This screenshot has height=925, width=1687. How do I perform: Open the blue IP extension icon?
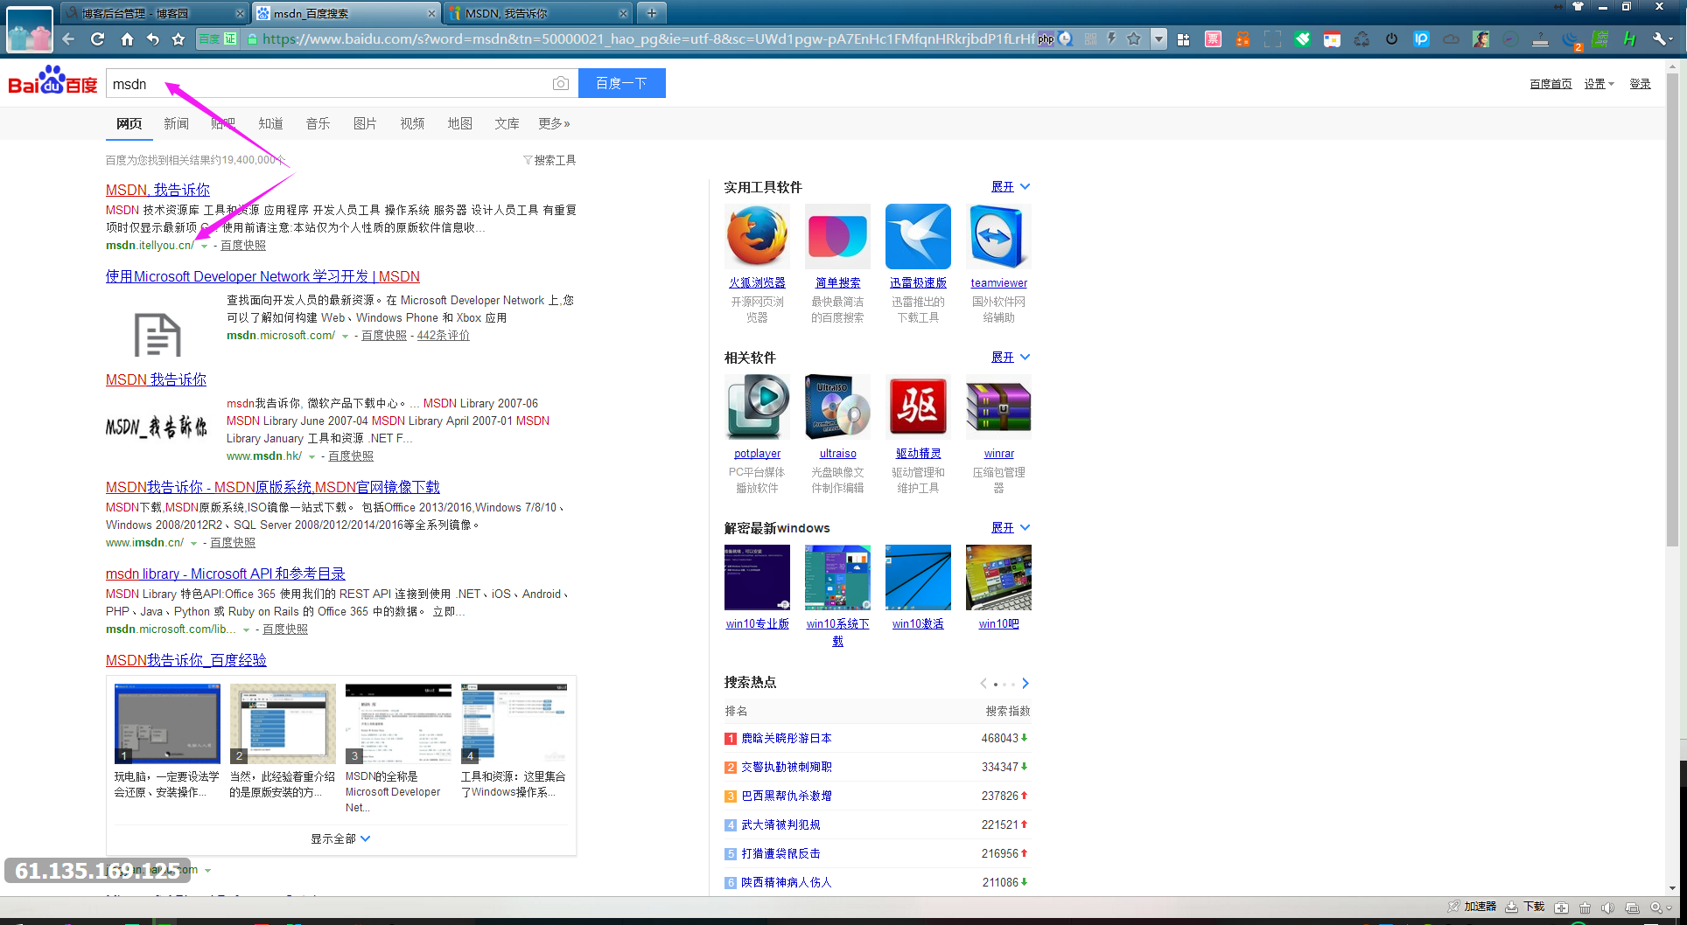[1421, 38]
